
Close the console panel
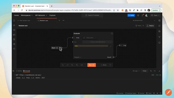click(159, 71)
